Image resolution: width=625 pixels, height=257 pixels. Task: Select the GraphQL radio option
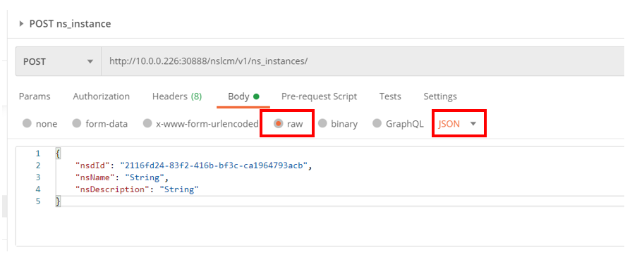coord(377,124)
